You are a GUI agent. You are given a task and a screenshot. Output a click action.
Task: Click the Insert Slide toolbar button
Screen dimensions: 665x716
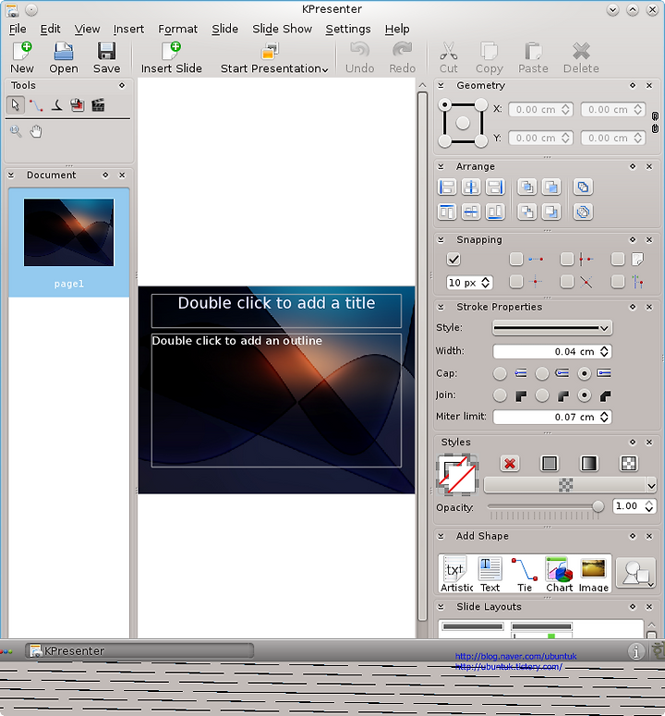click(171, 57)
